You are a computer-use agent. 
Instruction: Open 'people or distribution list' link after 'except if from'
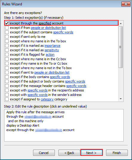(48, 28)
